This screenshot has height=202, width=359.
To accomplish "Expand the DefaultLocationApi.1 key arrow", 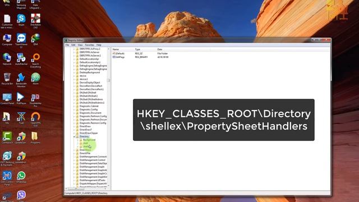I will tap(74, 62).
